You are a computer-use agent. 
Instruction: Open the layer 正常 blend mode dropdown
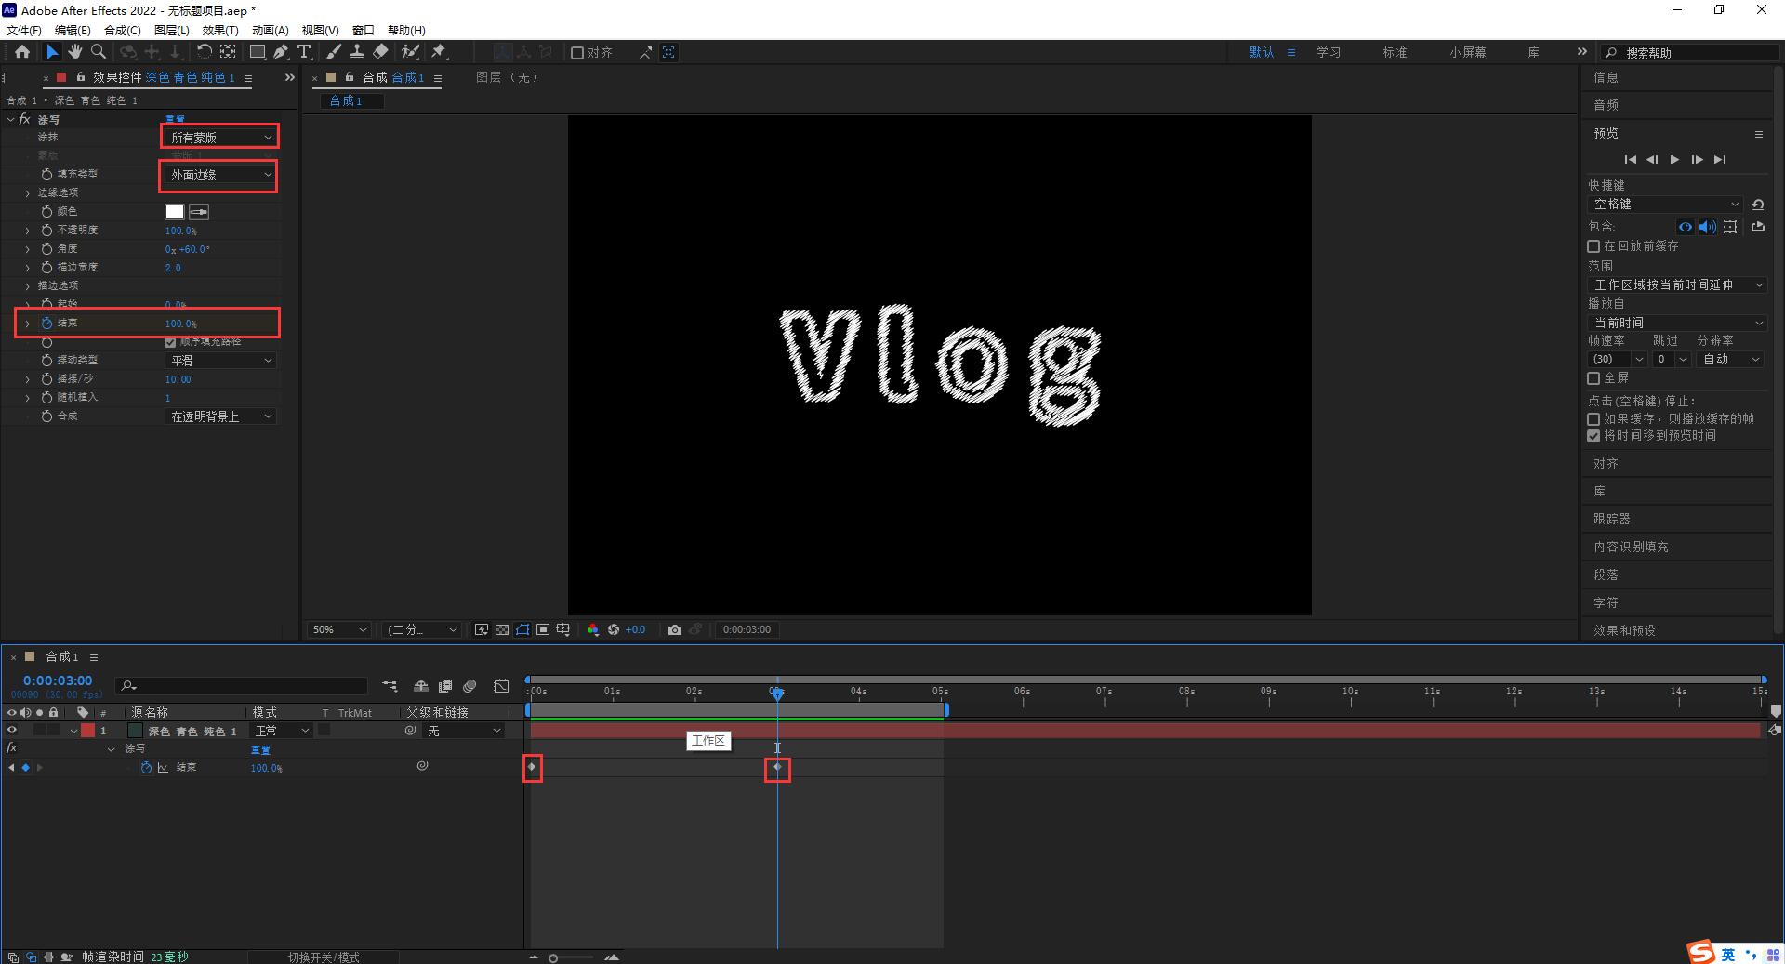[281, 731]
